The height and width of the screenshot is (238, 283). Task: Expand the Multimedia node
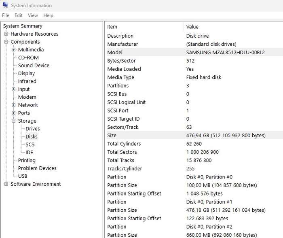[13, 49]
